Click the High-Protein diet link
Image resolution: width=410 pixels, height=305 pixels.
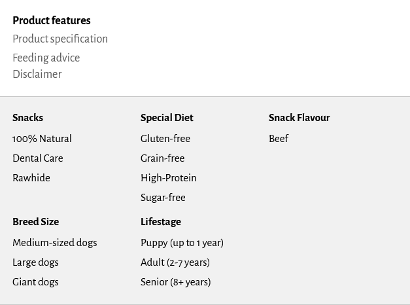(x=168, y=178)
